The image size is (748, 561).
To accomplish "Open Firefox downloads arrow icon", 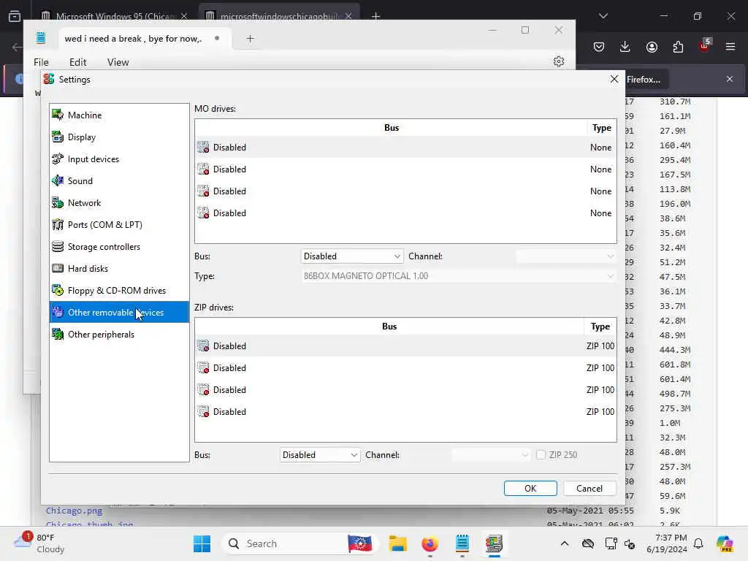I will click(625, 47).
